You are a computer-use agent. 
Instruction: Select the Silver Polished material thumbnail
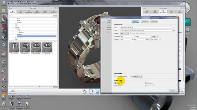[x=36, y=48]
